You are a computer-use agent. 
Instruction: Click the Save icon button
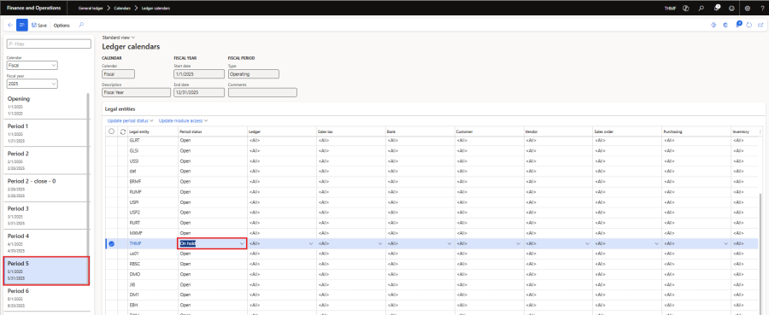point(39,25)
